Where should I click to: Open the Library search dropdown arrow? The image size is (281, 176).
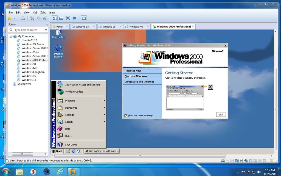pos(46,30)
